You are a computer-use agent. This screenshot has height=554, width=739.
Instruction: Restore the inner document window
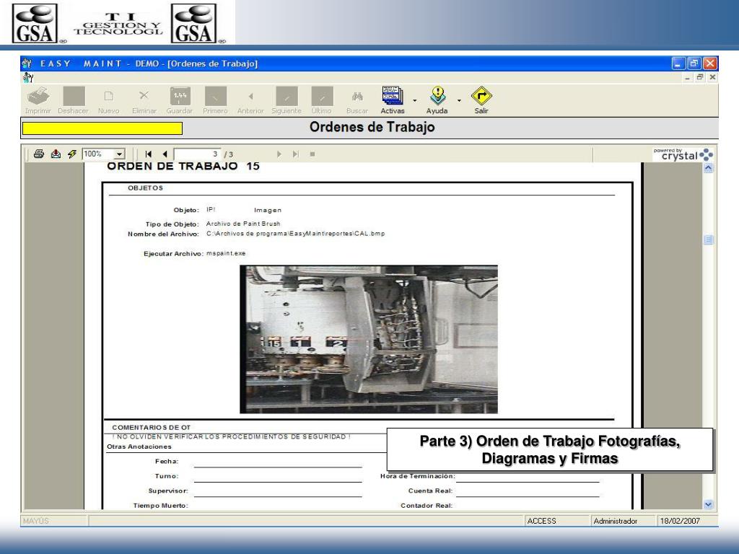click(x=700, y=76)
